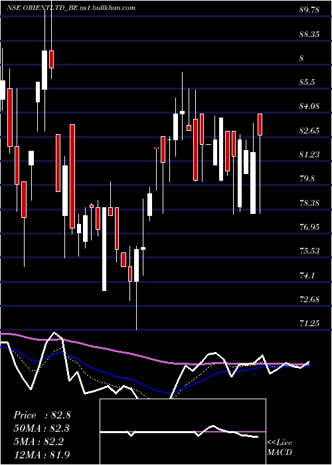Click the Price : 82.8 readout
Viewport: 332px width, 465px height.
42,415
